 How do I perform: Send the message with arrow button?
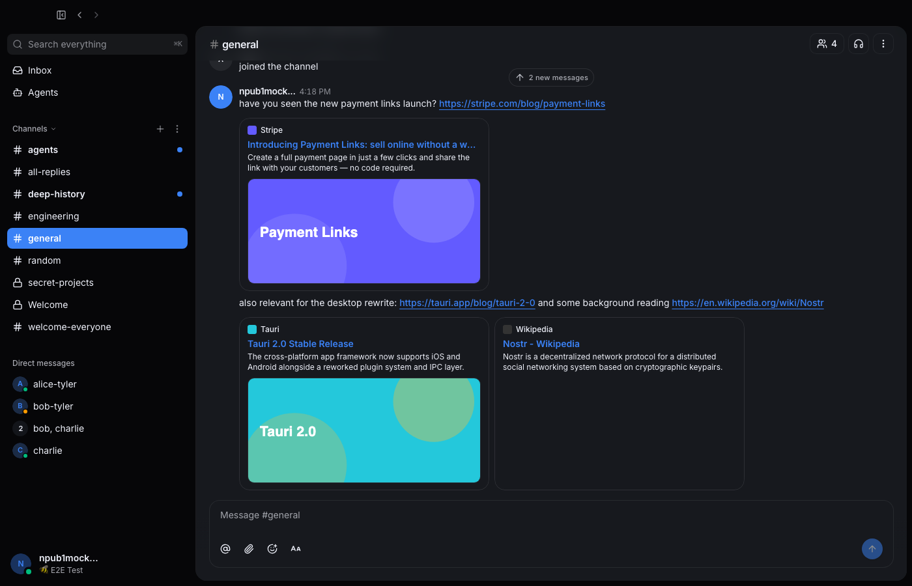click(872, 549)
